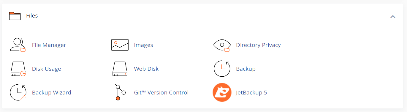407x112 pixels.
Task: Select the Directory Privacy eye icon
Action: 222,45
